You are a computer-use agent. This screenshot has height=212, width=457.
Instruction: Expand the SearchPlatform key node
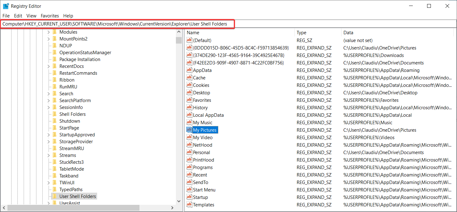(x=49, y=101)
